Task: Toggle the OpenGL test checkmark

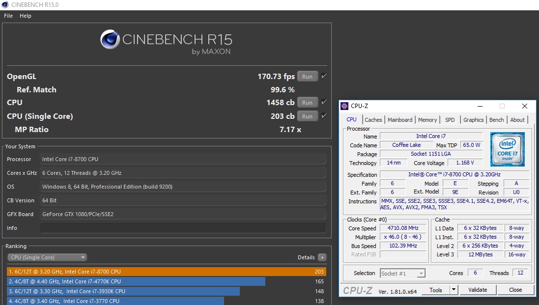Action: click(x=323, y=76)
